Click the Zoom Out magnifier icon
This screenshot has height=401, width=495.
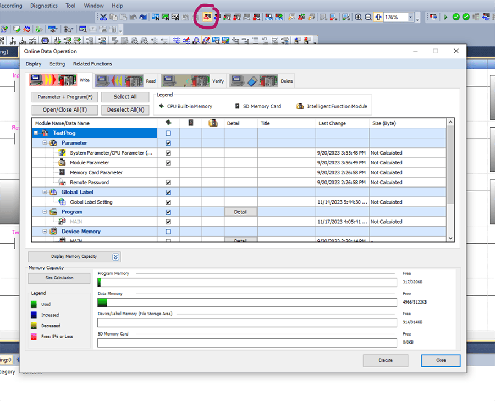pos(368,17)
